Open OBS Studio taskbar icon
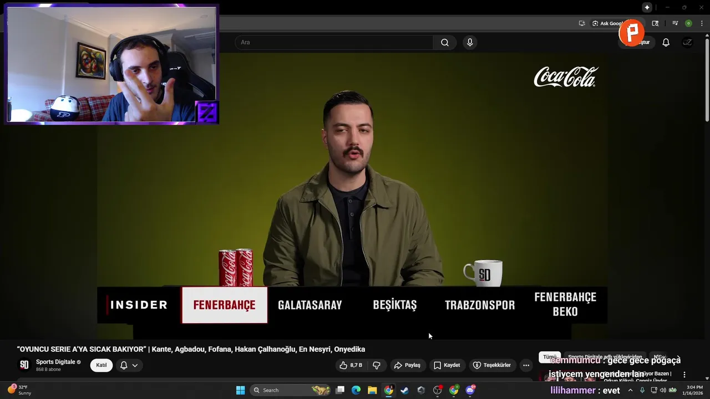This screenshot has width=710, height=399. 438,390
